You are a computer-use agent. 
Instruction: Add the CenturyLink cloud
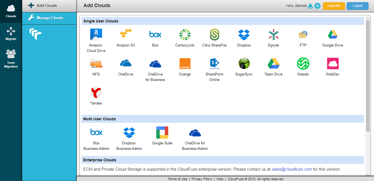pyautogui.click(x=185, y=35)
